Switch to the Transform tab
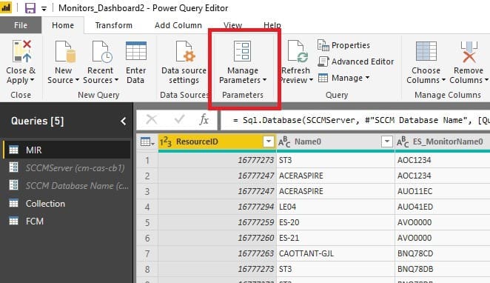This screenshot has height=283, width=490. pos(114,25)
